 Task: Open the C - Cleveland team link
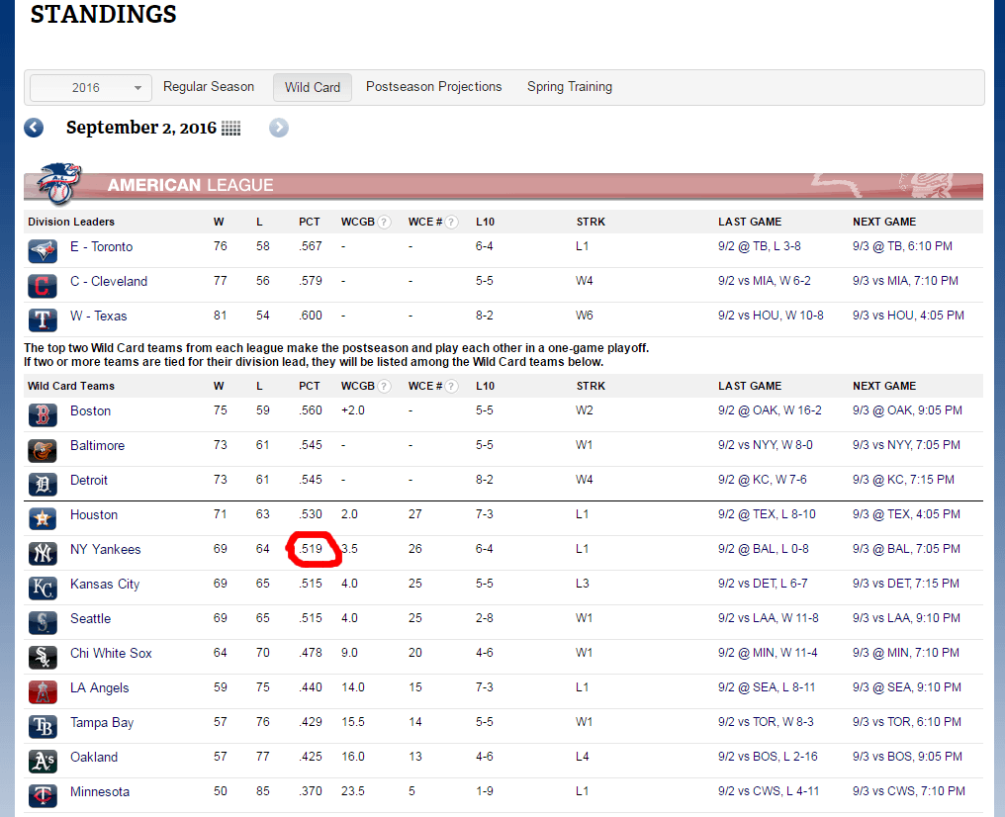click(109, 281)
